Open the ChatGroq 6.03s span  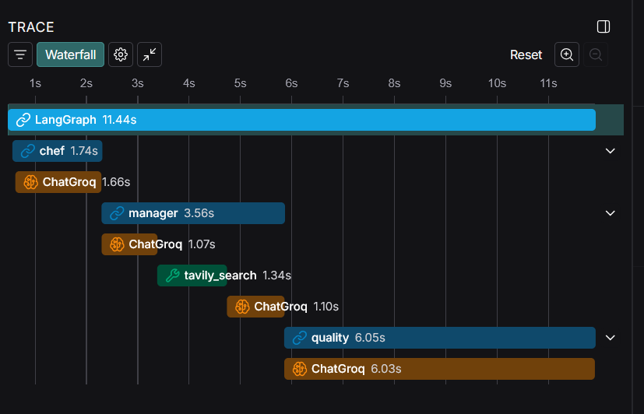439,369
